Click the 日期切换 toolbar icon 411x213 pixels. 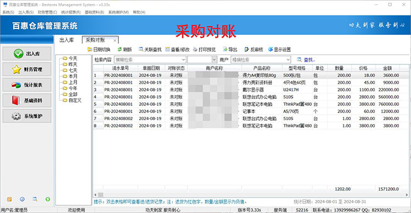90,49
